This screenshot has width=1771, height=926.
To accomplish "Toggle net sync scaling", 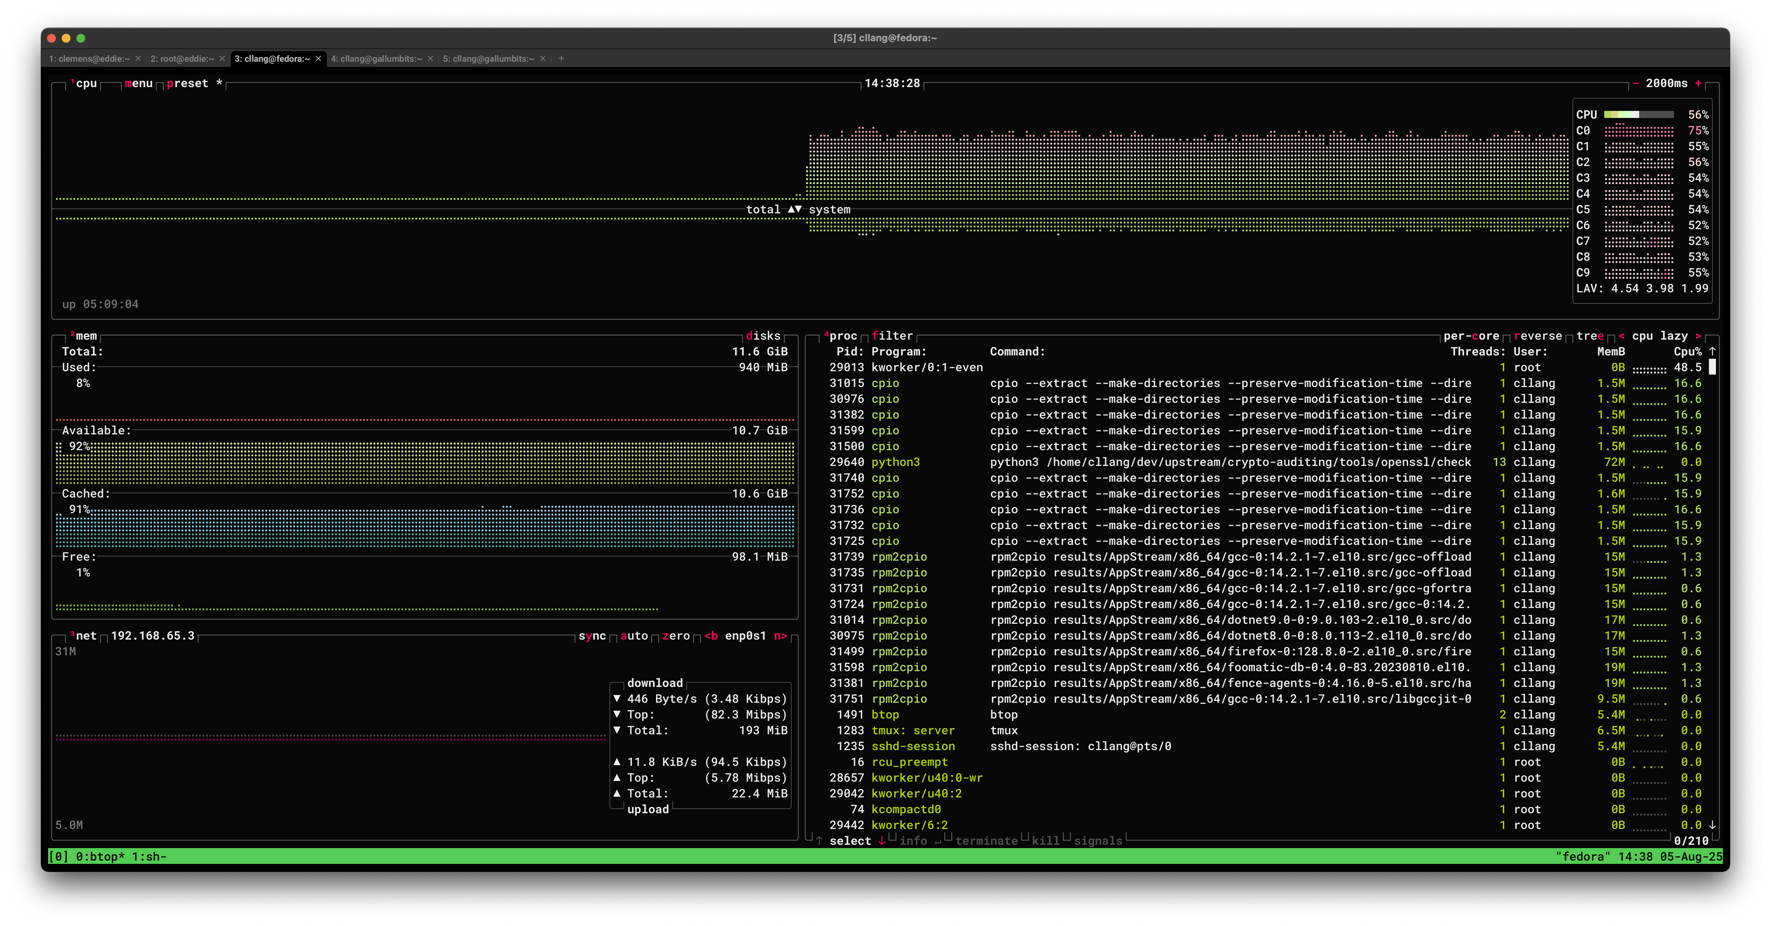I will (592, 636).
